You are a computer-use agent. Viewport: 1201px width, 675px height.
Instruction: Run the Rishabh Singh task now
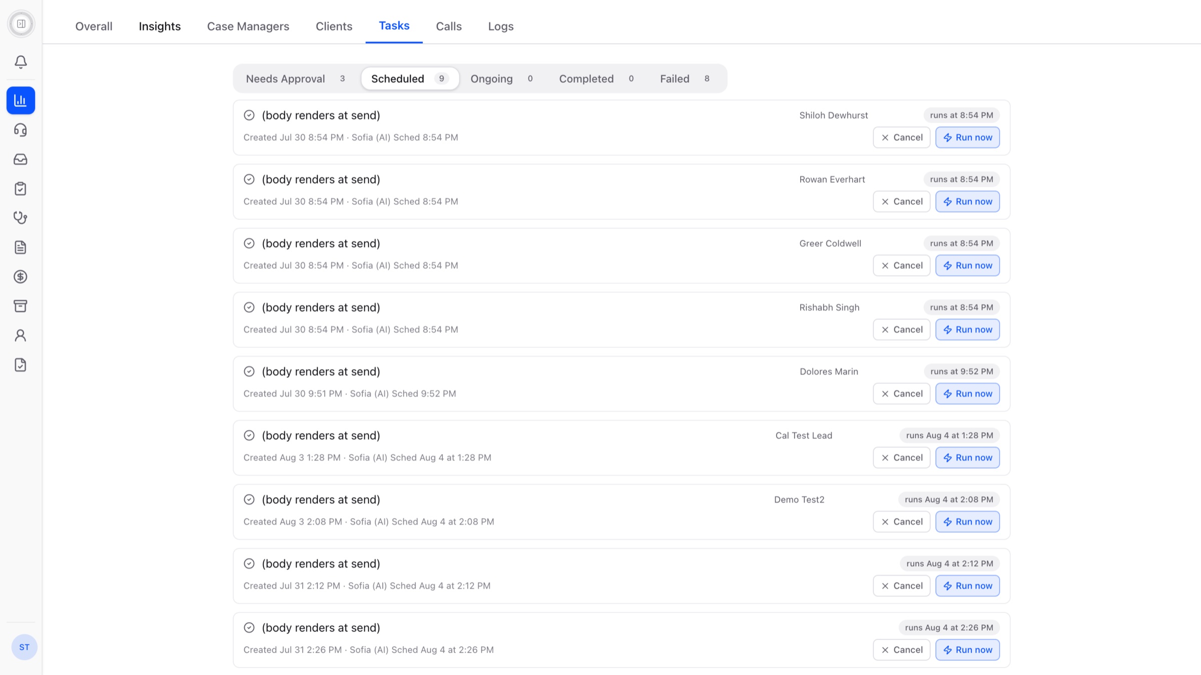coord(968,329)
